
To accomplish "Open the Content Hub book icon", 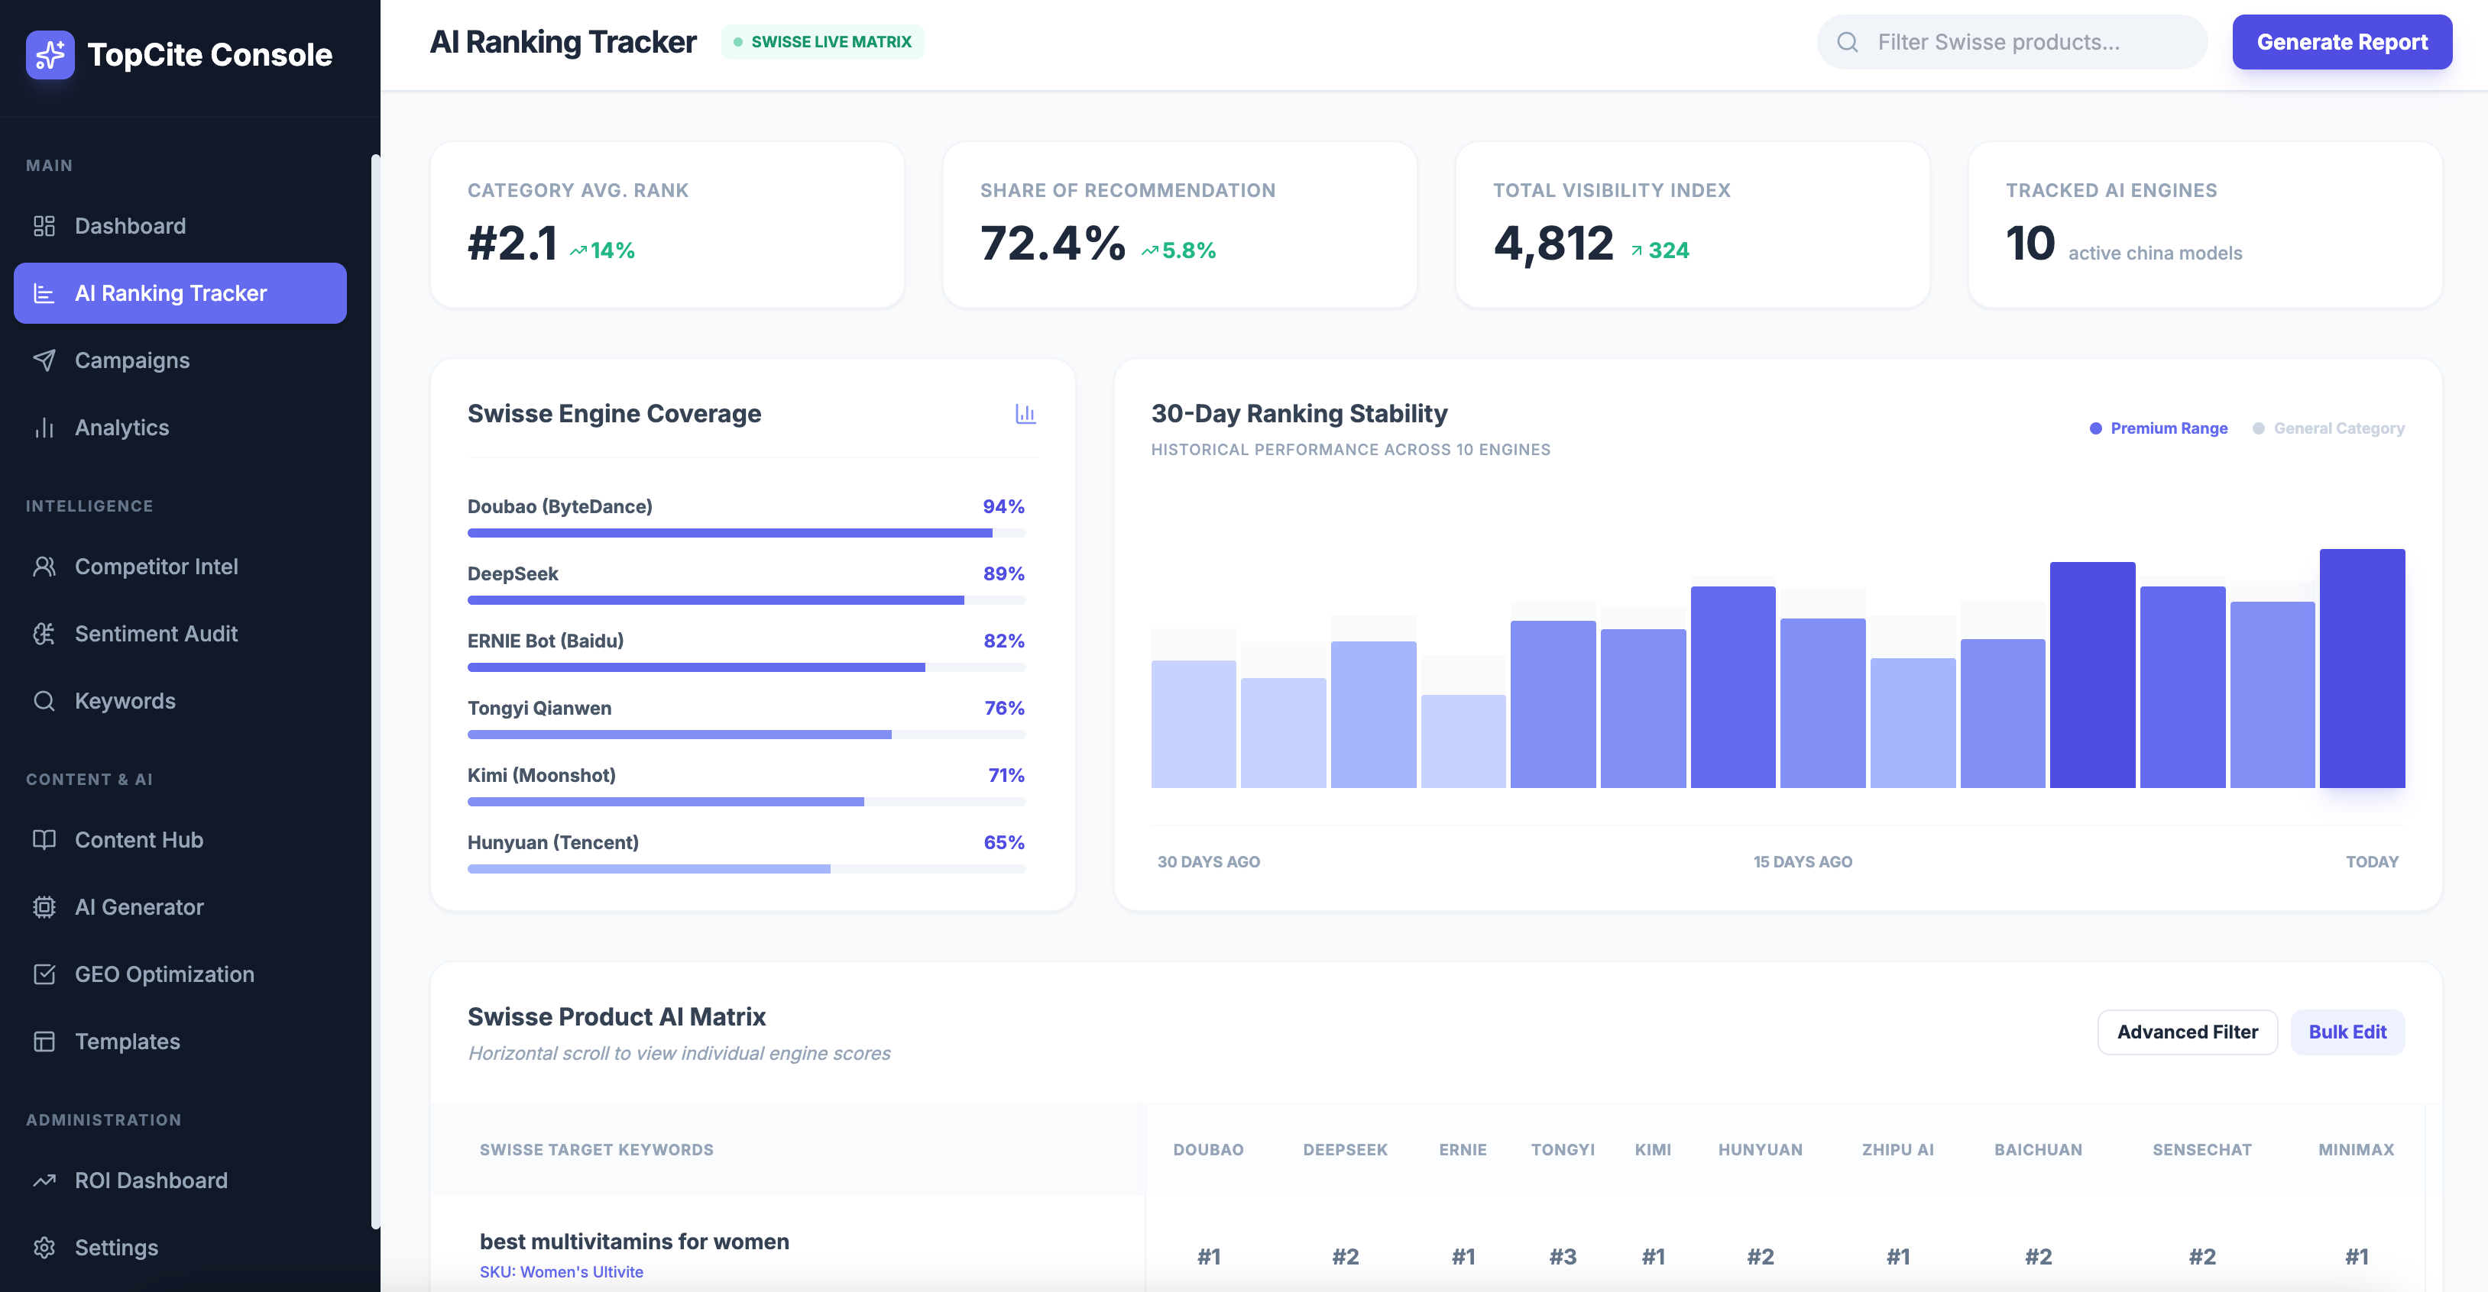I will coord(44,839).
